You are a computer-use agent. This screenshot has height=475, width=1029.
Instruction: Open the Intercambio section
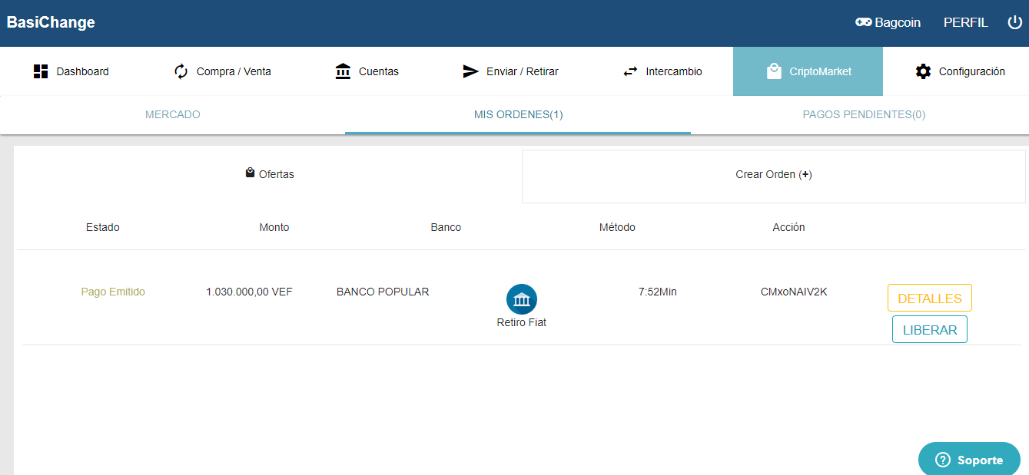pos(662,71)
